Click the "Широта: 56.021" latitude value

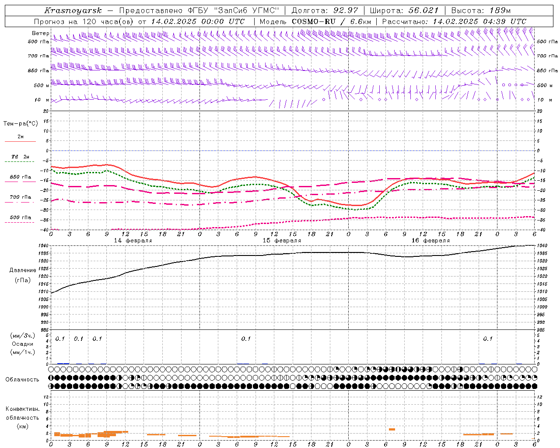click(x=404, y=10)
